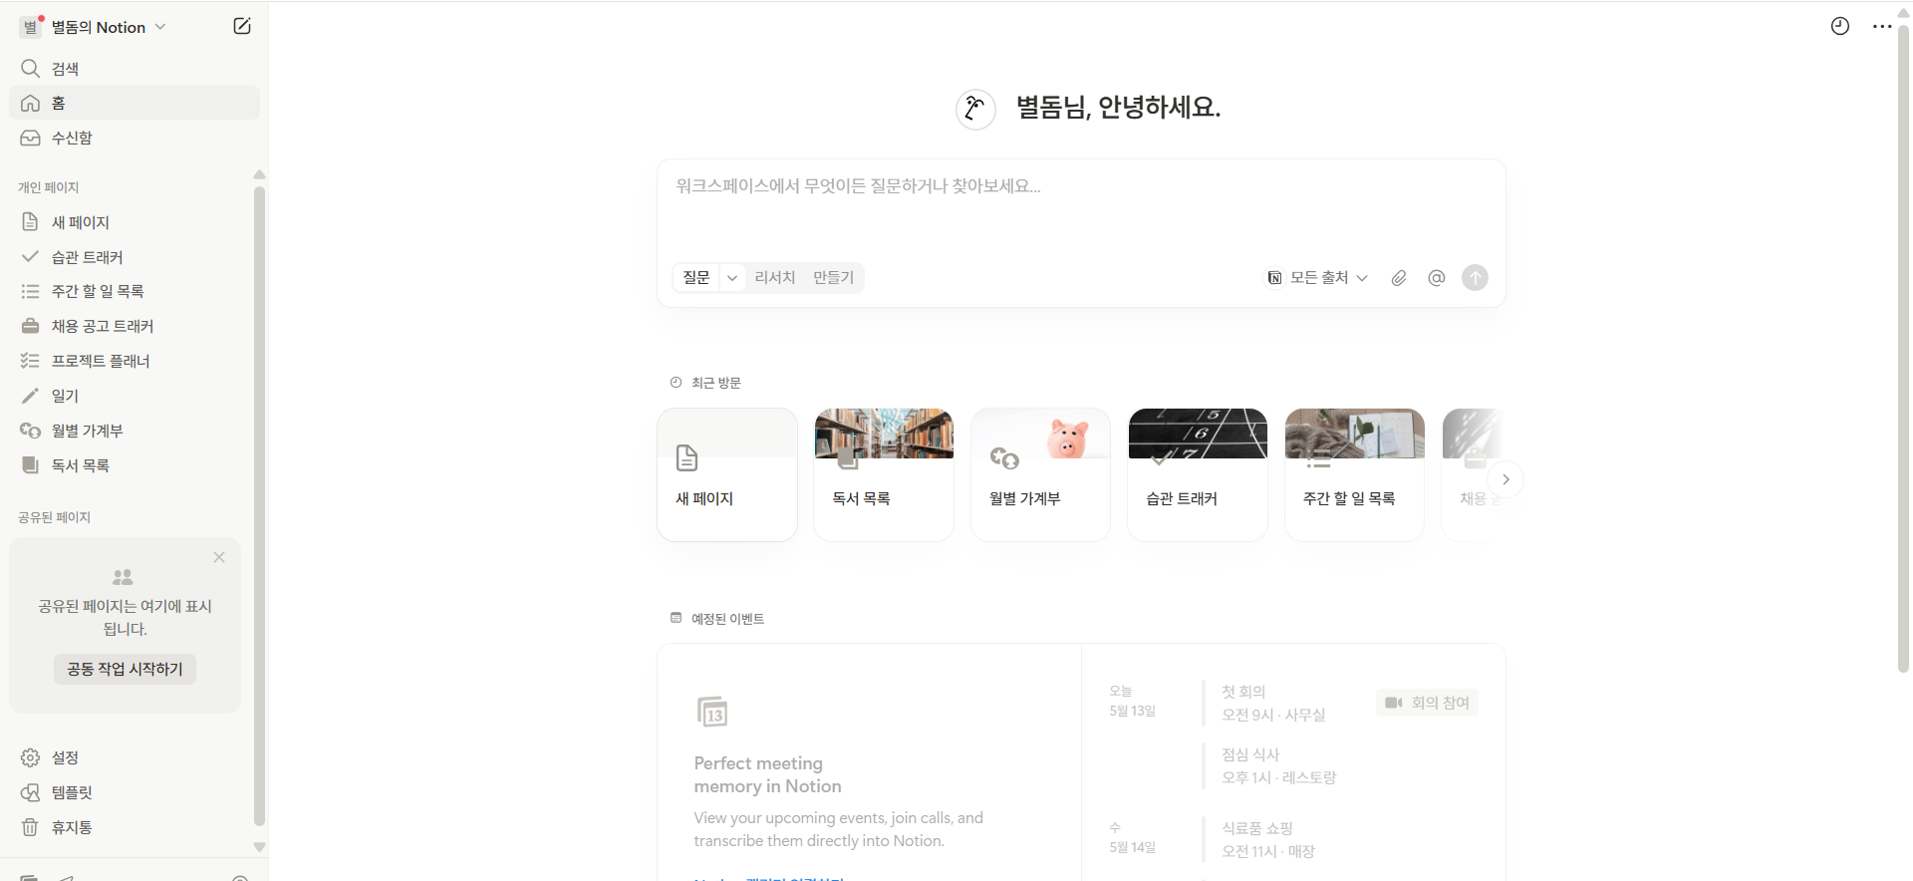Open 독서 목록 in the sidebar
Viewport: 1913px width, 881px height.
point(132,465)
